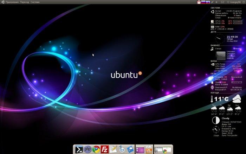The image size is (246, 154).
Task: Click the half-moon phase icon
Action: coord(216,120)
